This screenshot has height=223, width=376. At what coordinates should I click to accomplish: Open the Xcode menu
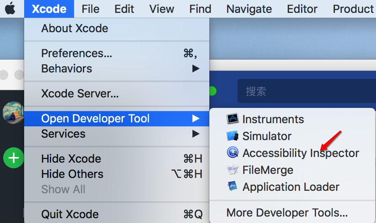pyautogui.click(x=49, y=9)
